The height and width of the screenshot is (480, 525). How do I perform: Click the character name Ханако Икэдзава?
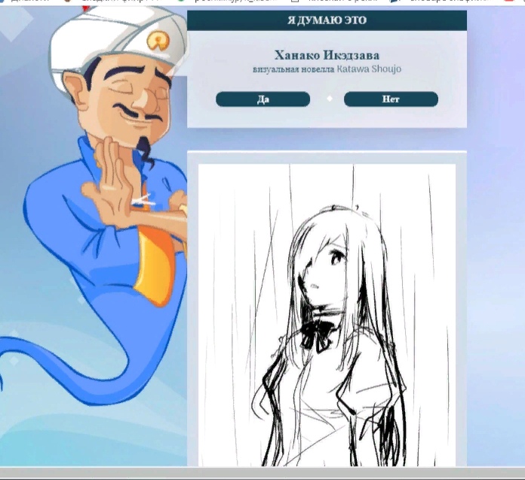point(327,55)
